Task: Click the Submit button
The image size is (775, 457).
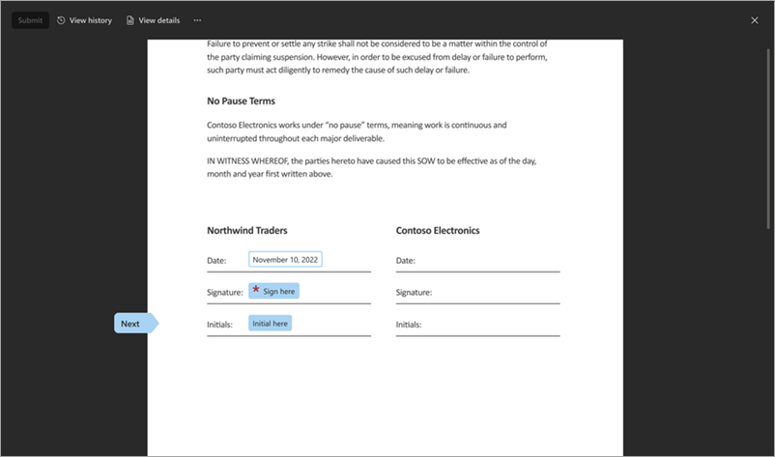Action: pos(30,20)
